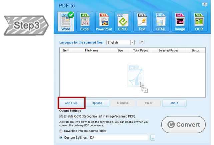Toggle the Enable OCR checkbox
The image size is (214, 145).
point(61,116)
